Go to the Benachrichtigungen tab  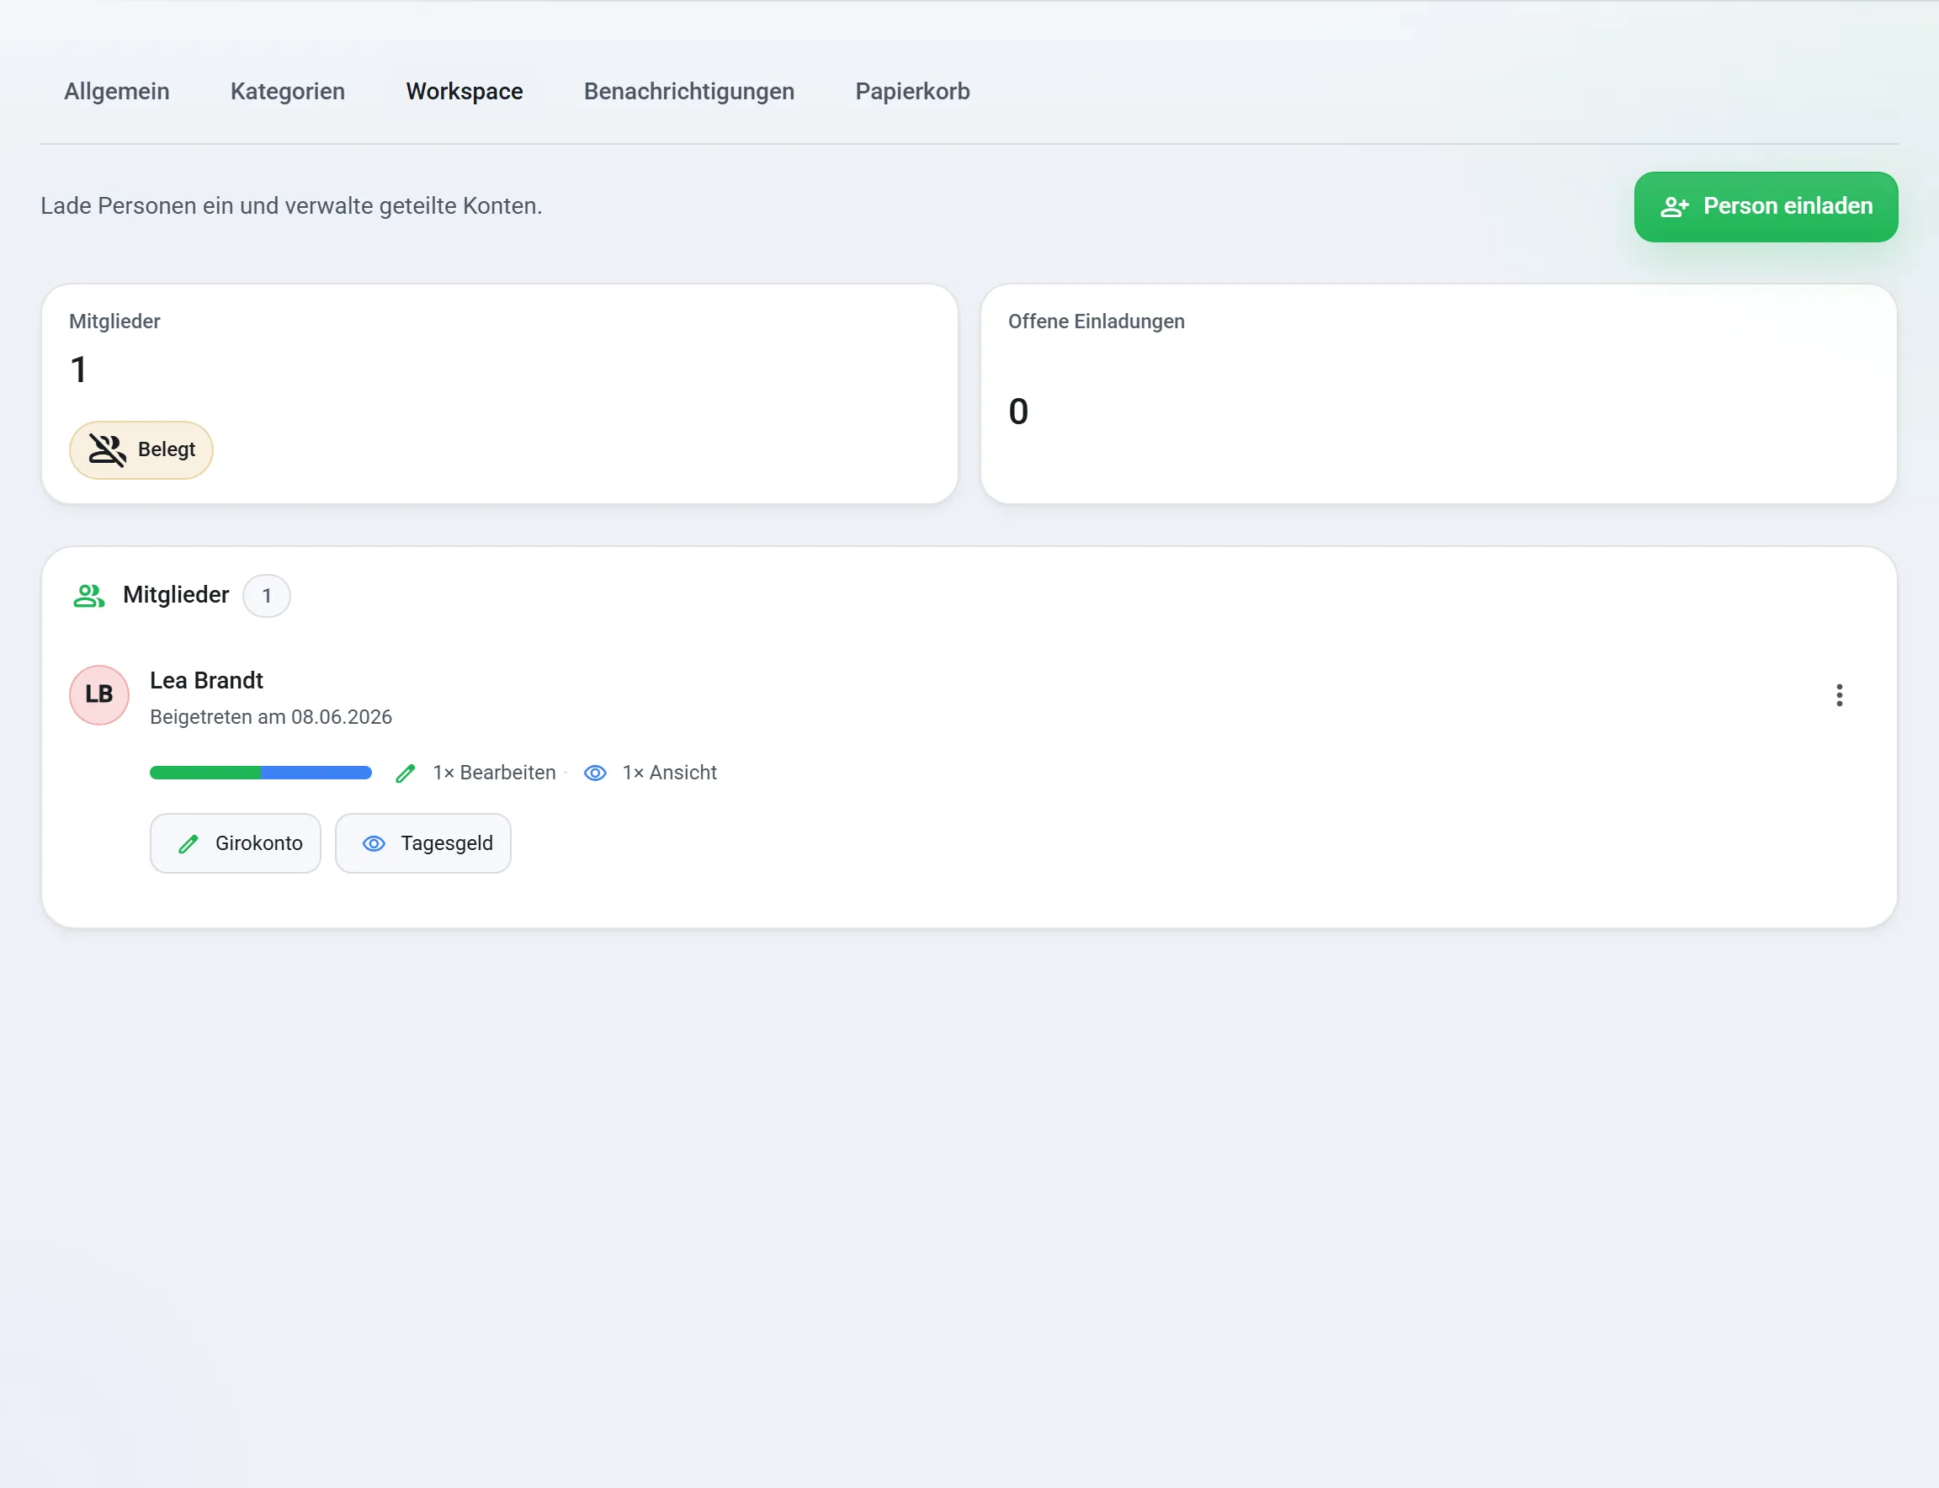coord(689,91)
